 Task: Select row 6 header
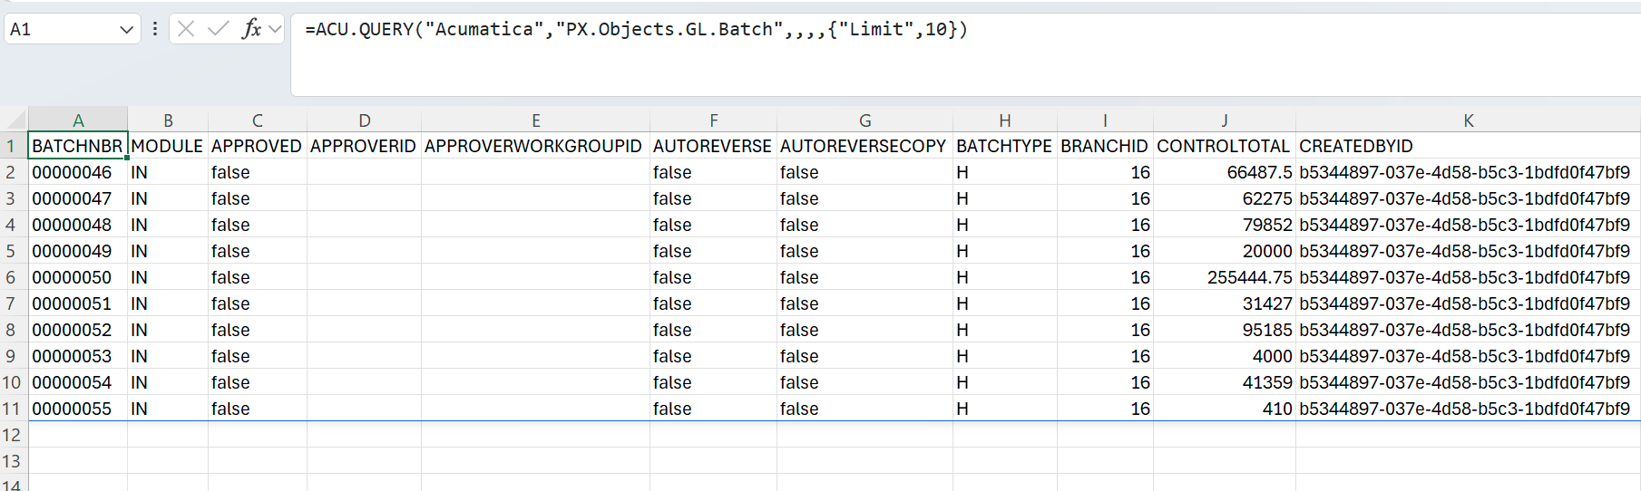coord(12,277)
